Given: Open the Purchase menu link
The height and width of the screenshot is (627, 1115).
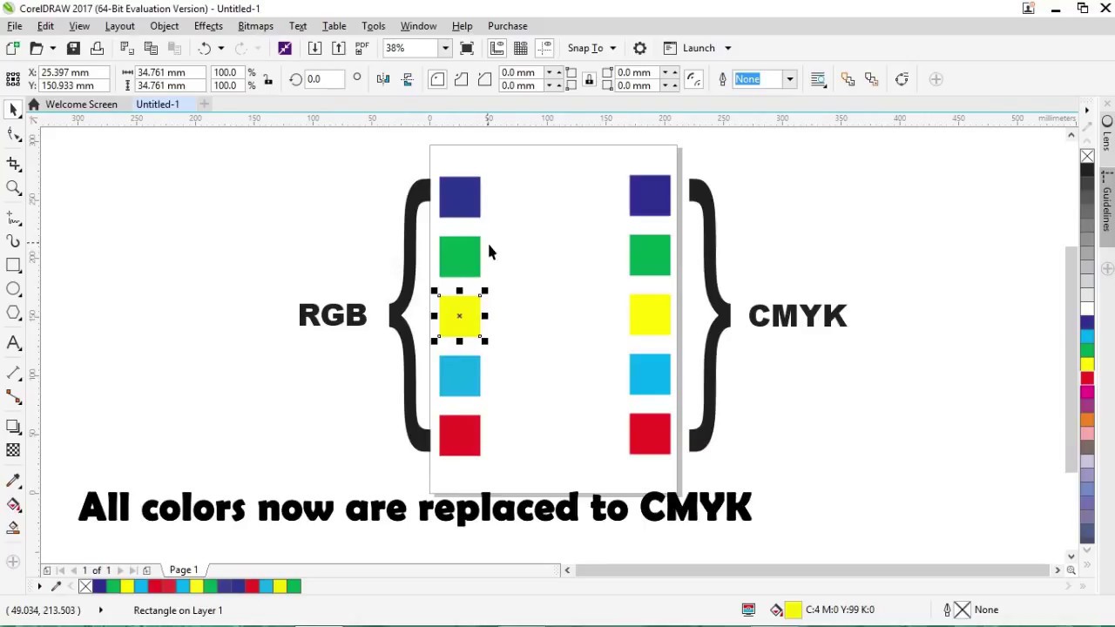Looking at the screenshot, I should pos(507,26).
